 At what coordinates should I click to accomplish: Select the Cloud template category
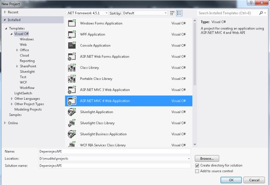(24, 55)
